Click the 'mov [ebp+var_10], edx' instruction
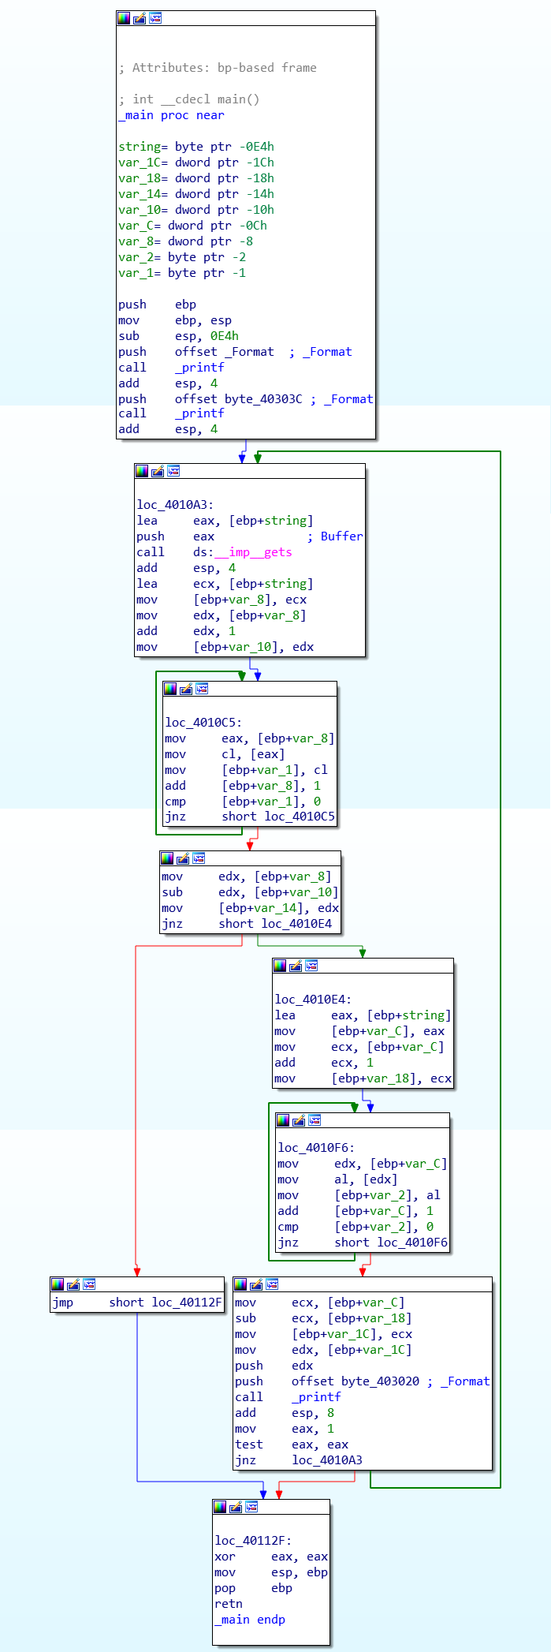The image size is (551, 1652). click(x=225, y=647)
